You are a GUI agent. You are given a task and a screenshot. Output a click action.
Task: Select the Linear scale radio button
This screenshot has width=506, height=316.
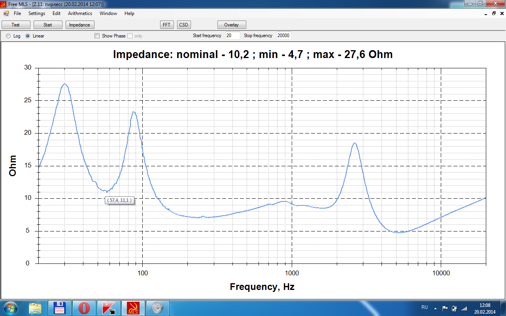pos(28,36)
